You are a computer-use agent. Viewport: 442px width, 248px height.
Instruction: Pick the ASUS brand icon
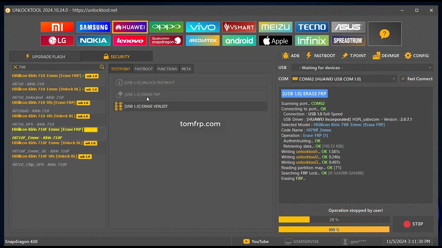tap(348, 27)
